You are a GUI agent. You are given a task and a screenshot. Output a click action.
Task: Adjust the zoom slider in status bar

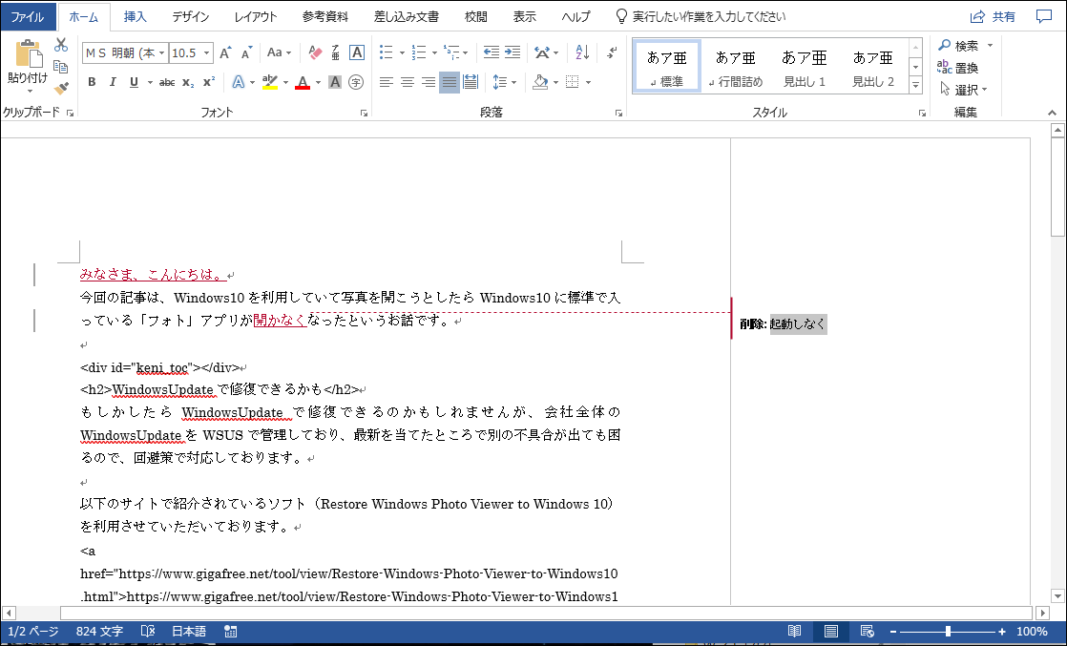pyautogui.click(x=948, y=632)
